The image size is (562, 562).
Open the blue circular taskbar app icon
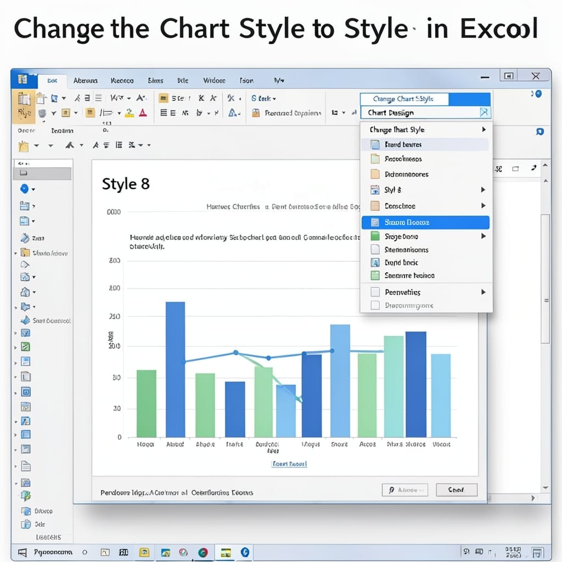point(245,552)
